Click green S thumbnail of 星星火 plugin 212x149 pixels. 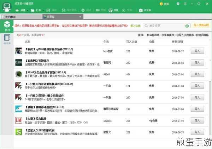point(19,132)
